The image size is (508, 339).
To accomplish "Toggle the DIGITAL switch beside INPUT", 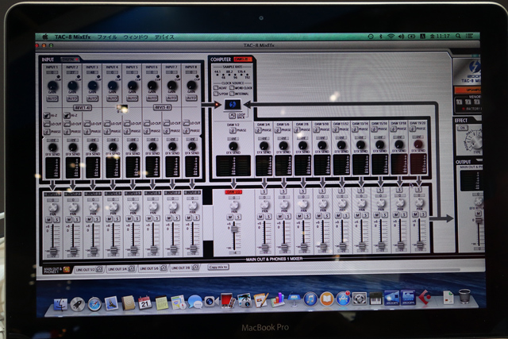I will [70, 60].
